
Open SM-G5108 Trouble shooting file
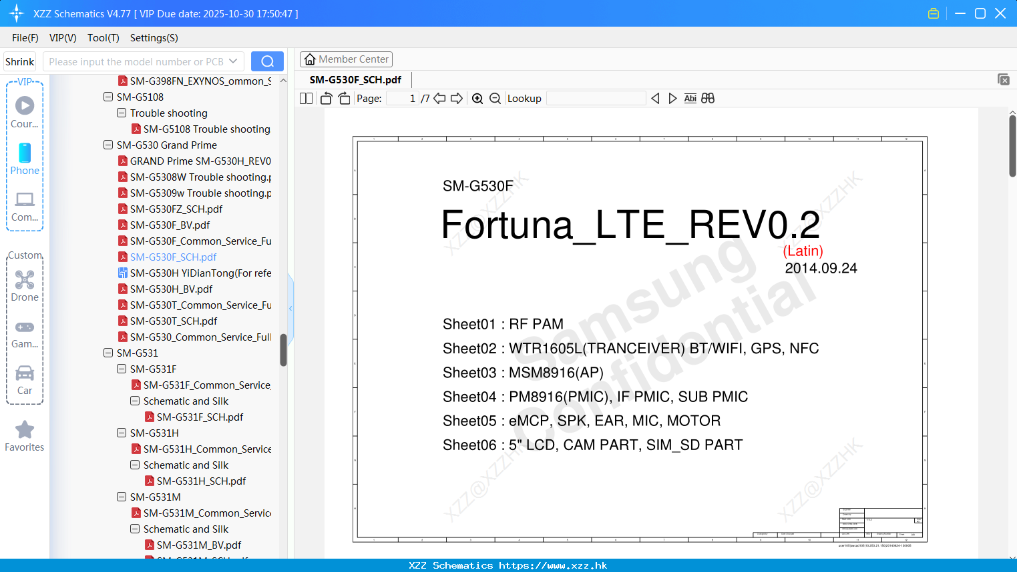tap(200, 129)
